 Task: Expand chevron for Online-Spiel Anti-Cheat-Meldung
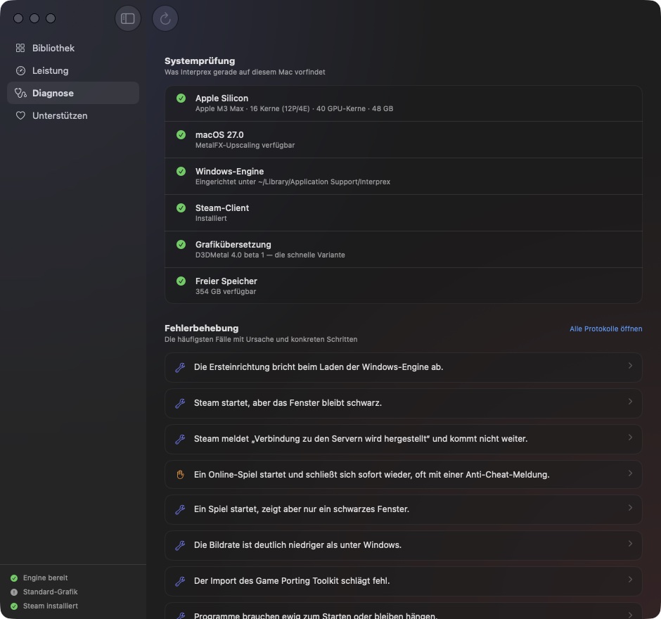pos(630,473)
